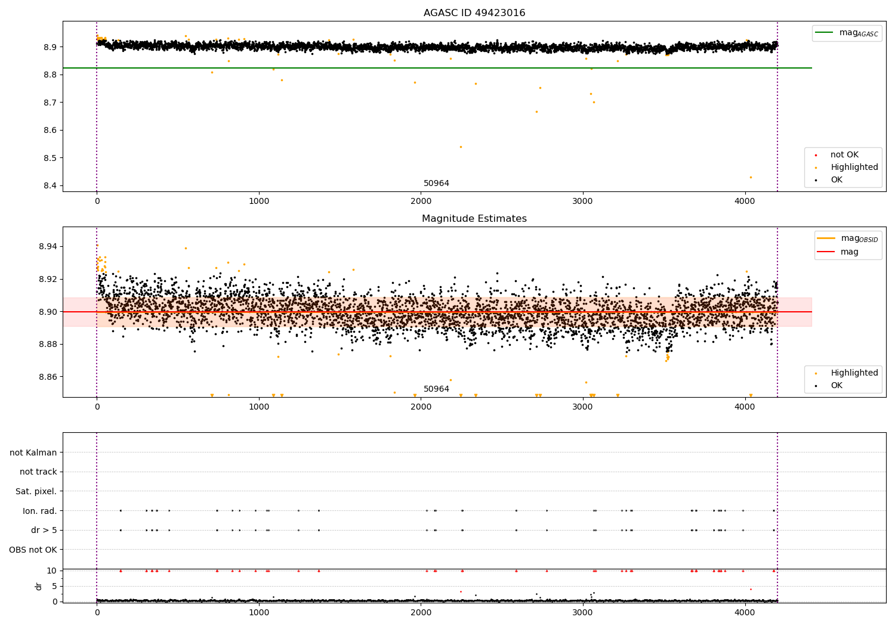Click the 8.5 y-axis tick label
Screen dimensions: 895x626
[x=51, y=158]
